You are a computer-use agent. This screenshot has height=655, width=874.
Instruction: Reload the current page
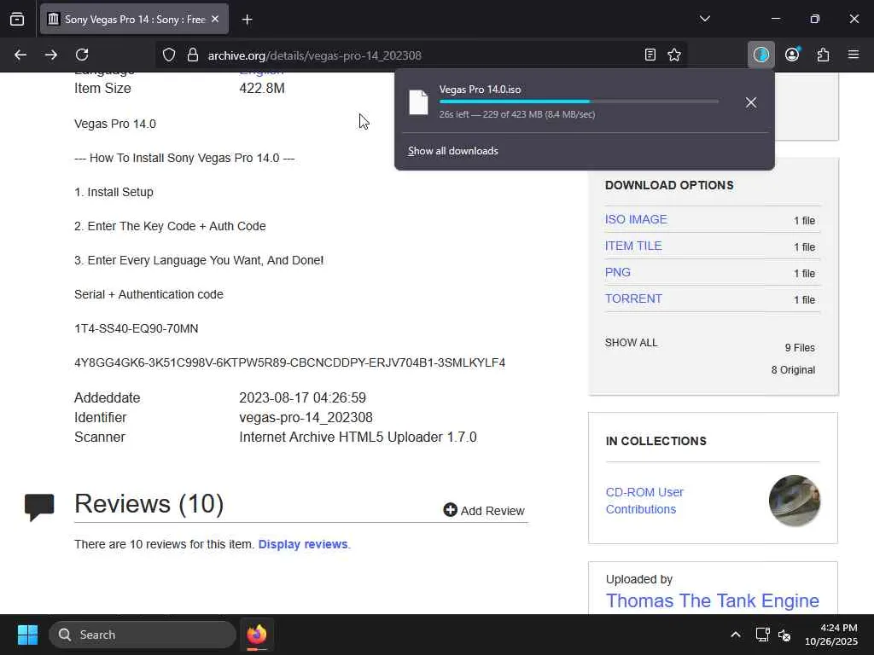coord(82,55)
